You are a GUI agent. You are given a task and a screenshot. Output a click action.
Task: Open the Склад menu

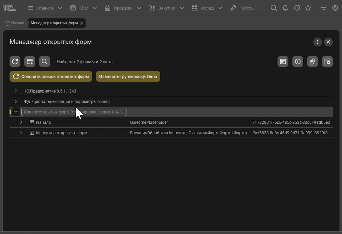pyautogui.click(x=207, y=8)
